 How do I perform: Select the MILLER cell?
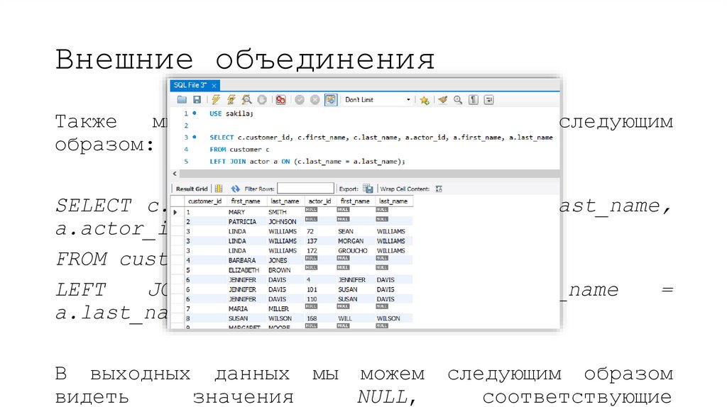click(278, 309)
